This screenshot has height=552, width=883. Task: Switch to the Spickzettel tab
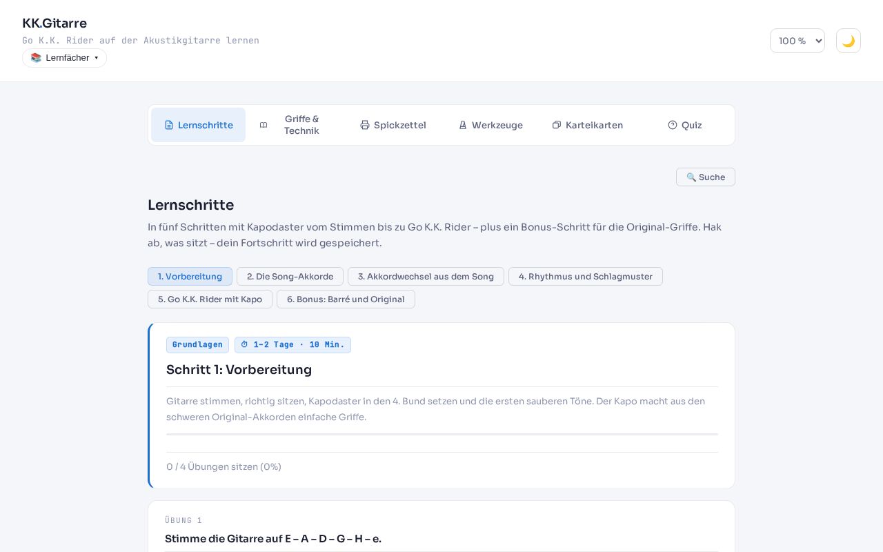(393, 125)
